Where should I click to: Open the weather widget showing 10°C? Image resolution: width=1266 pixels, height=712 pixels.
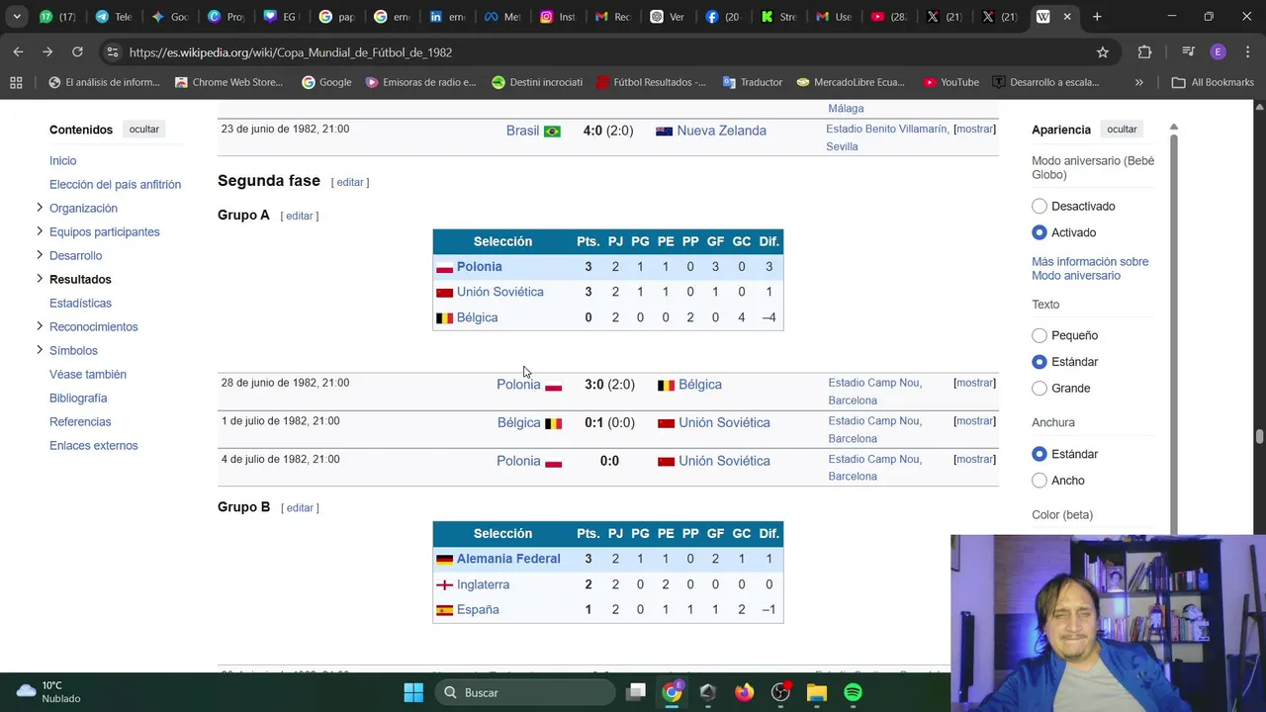pos(47,692)
